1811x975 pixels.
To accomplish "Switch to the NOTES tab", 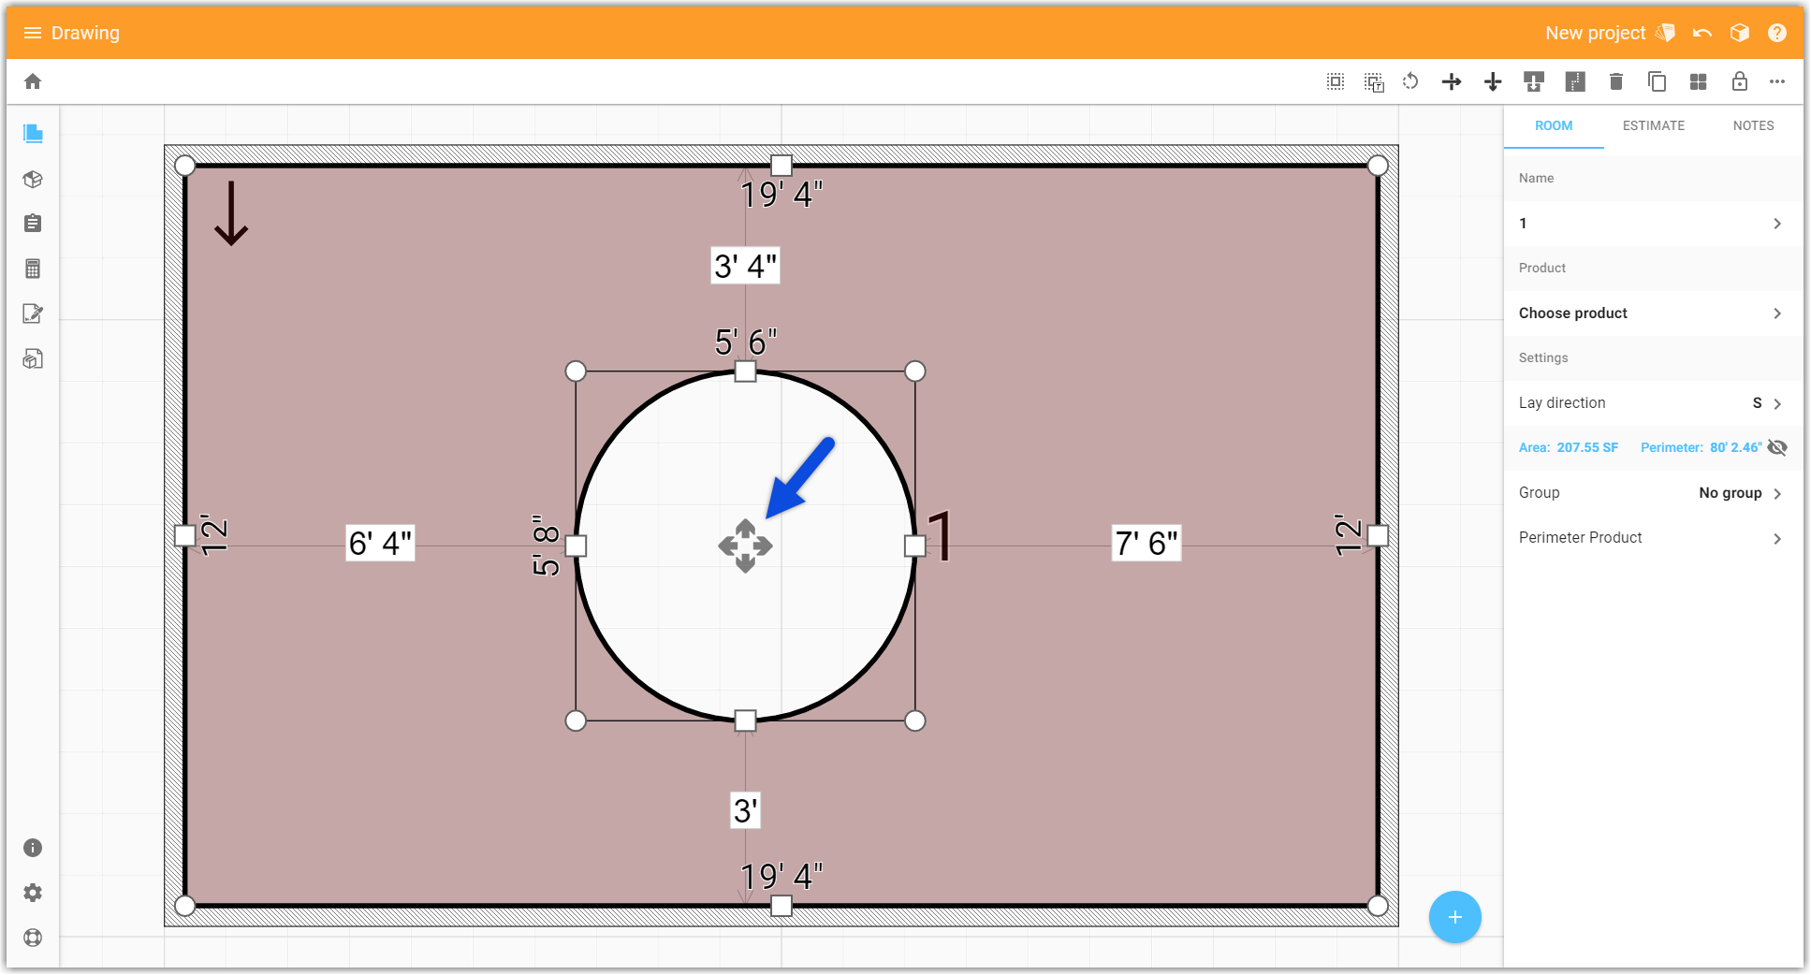I will pos(1753,125).
